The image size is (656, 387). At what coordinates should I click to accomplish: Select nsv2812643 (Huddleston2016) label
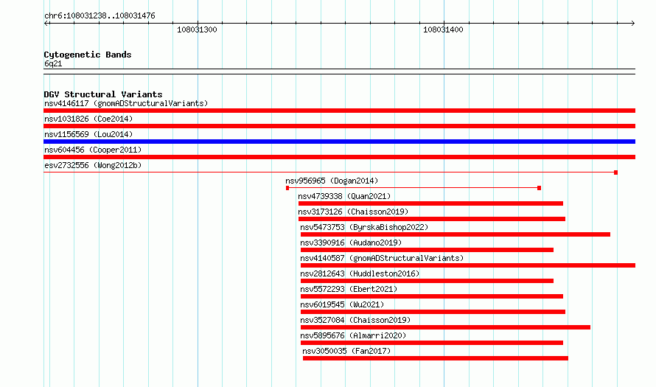click(360, 273)
